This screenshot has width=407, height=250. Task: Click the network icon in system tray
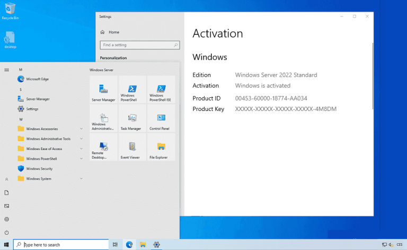tap(384, 245)
